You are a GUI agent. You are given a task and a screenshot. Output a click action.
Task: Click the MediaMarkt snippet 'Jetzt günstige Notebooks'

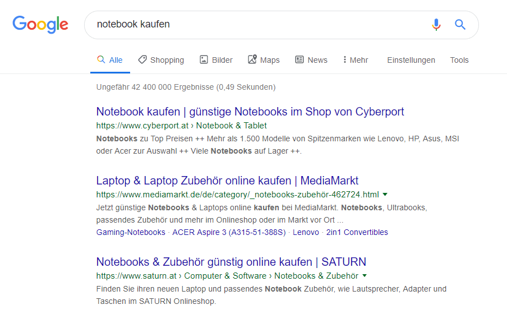tap(261, 214)
